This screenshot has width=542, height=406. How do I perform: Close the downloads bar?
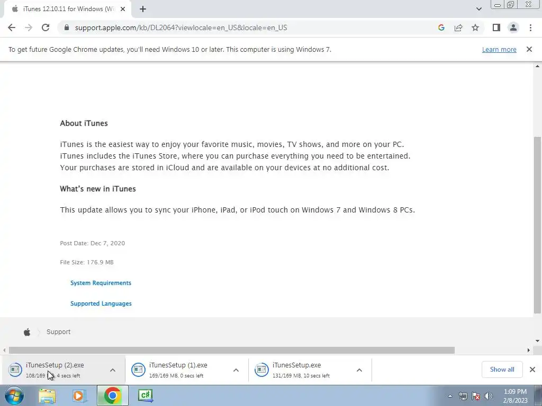(x=532, y=370)
